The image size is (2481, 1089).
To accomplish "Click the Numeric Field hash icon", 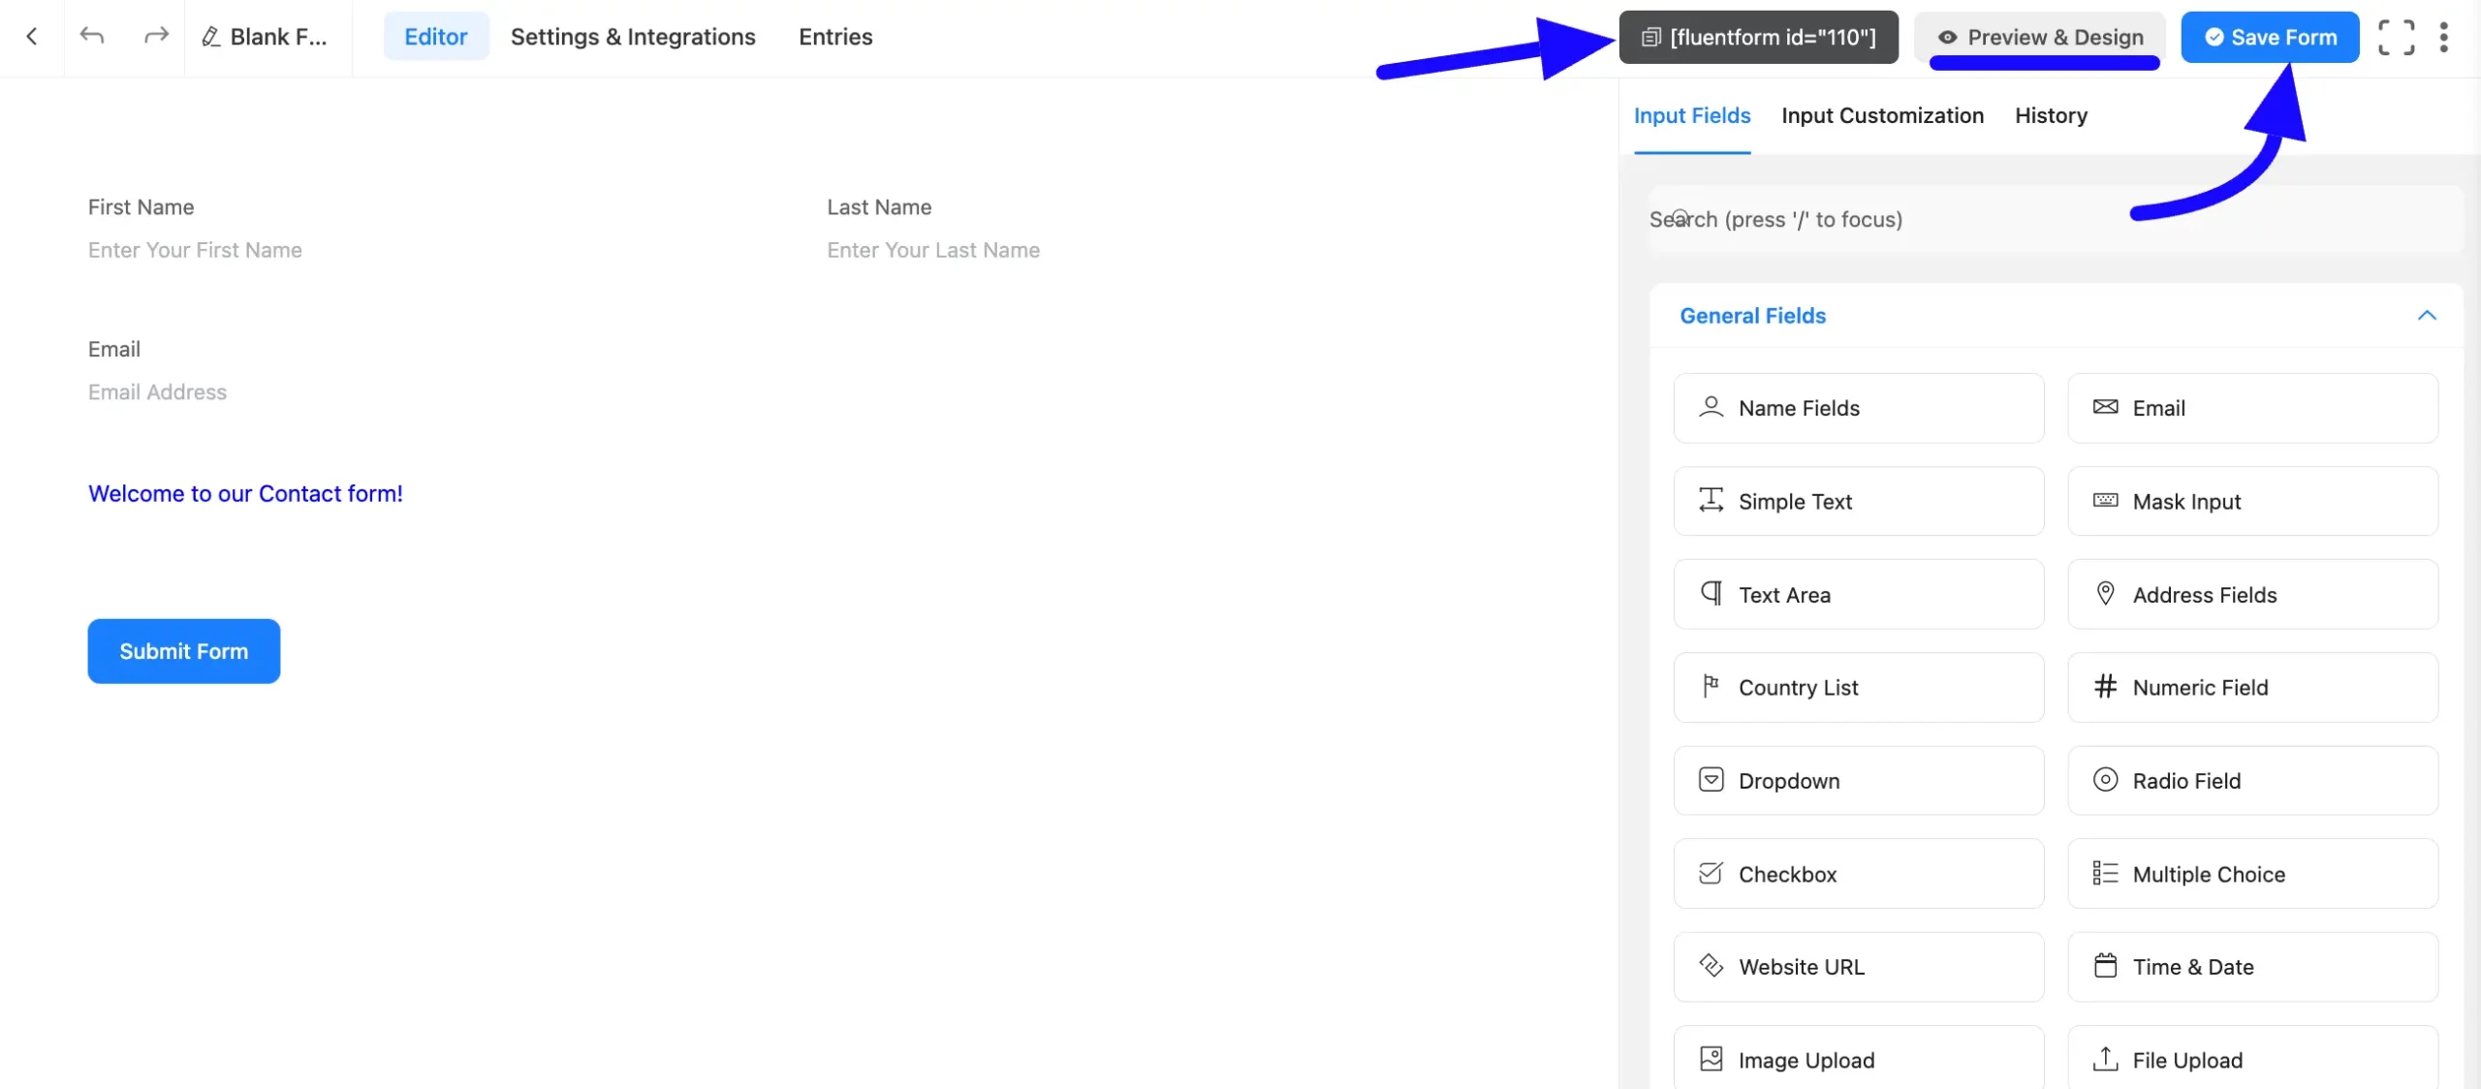I will 2105,687.
